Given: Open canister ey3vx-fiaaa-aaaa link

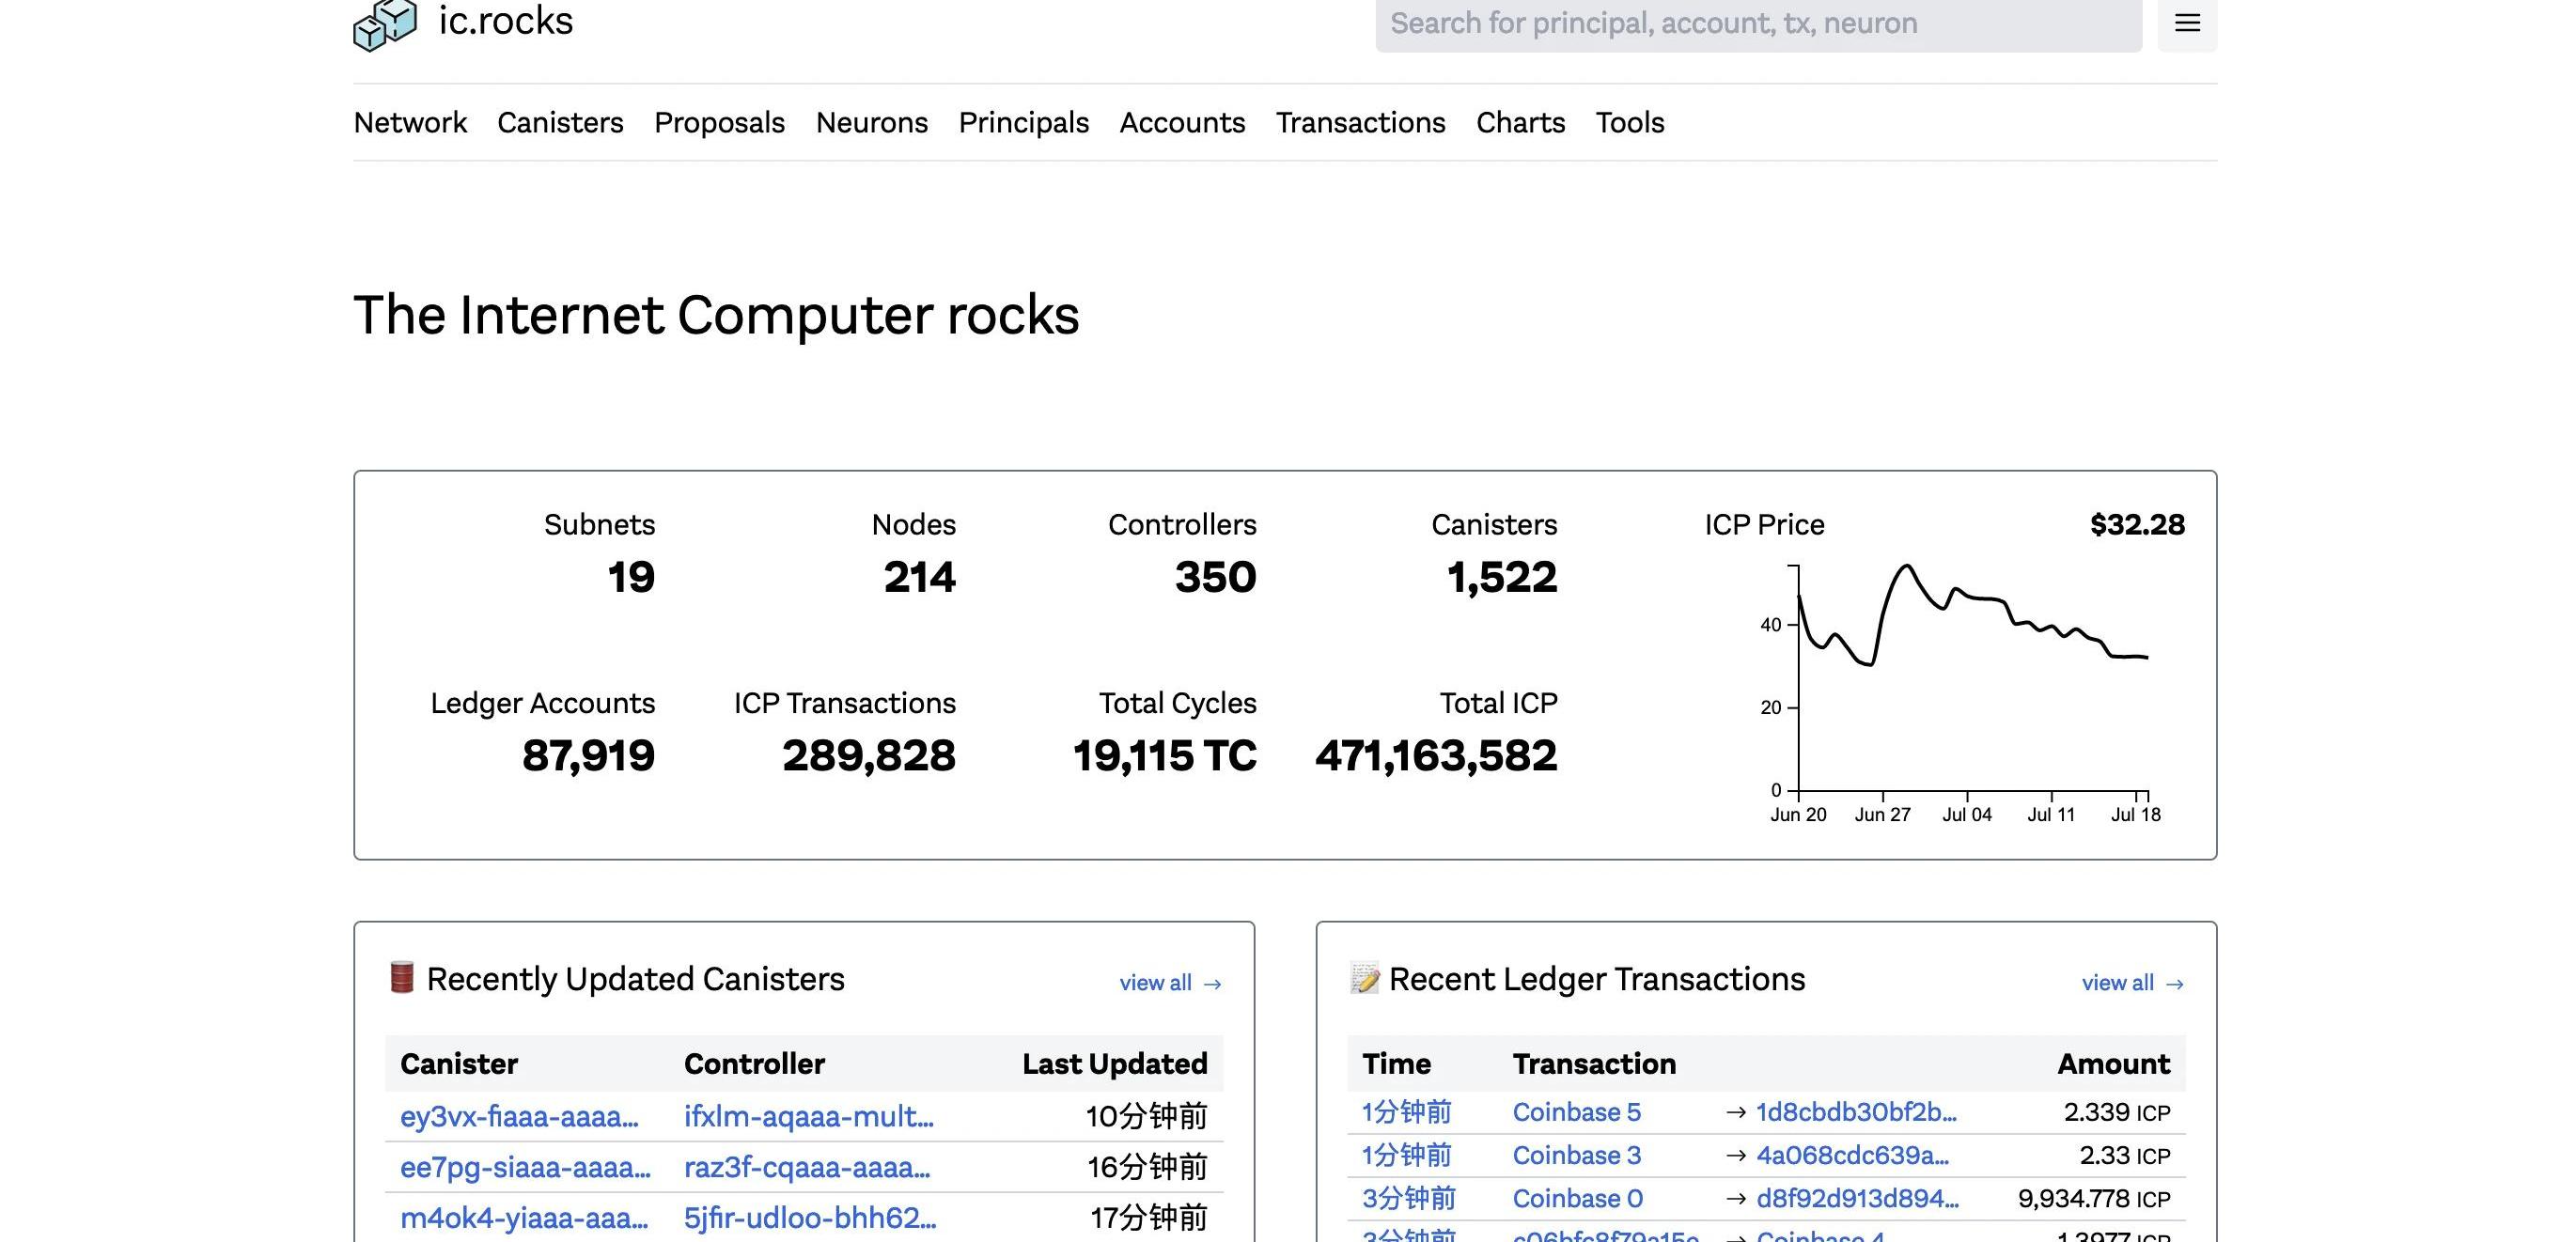Looking at the screenshot, I should click(519, 1116).
